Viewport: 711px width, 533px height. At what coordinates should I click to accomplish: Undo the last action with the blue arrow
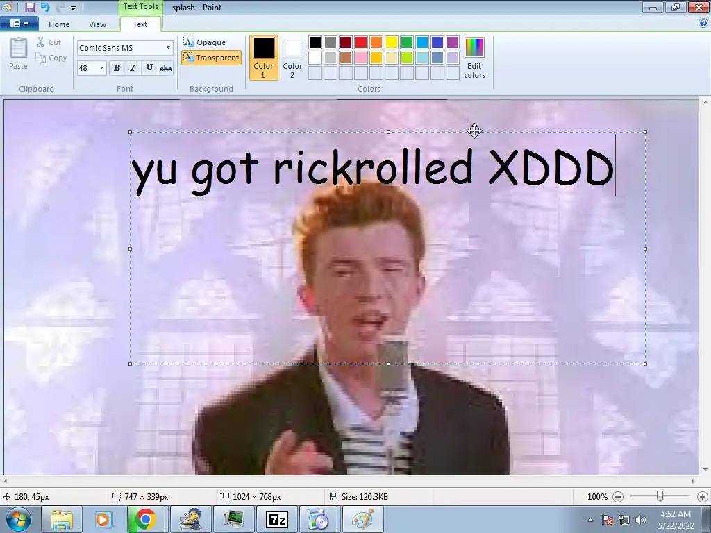45,7
